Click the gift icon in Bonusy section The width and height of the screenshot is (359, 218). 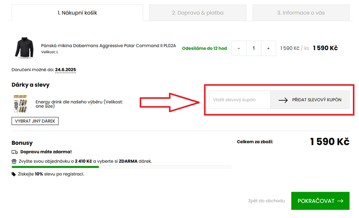[14, 162]
